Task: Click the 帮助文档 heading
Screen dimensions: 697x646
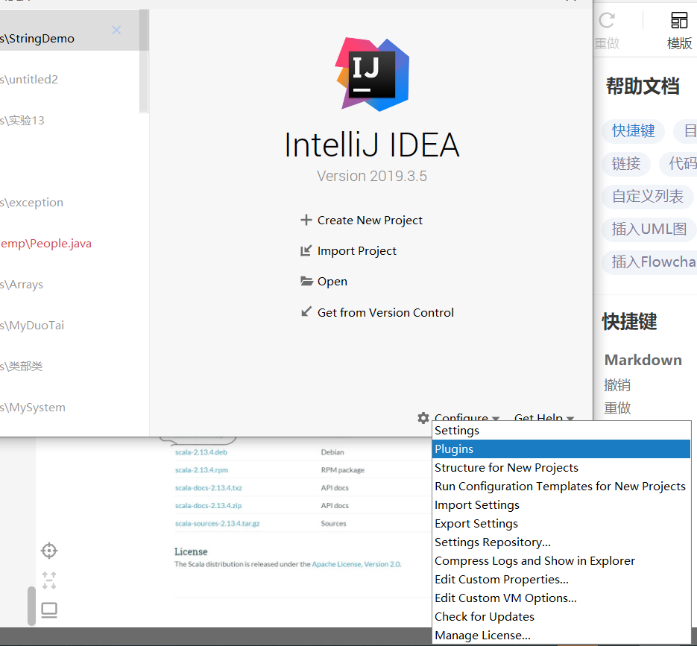Action: pyautogui.click(x=643, y=86)
